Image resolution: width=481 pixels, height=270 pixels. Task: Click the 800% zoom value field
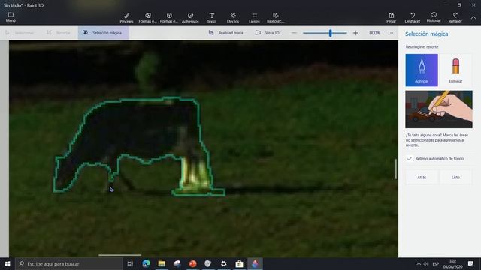[x=374, y=33]
